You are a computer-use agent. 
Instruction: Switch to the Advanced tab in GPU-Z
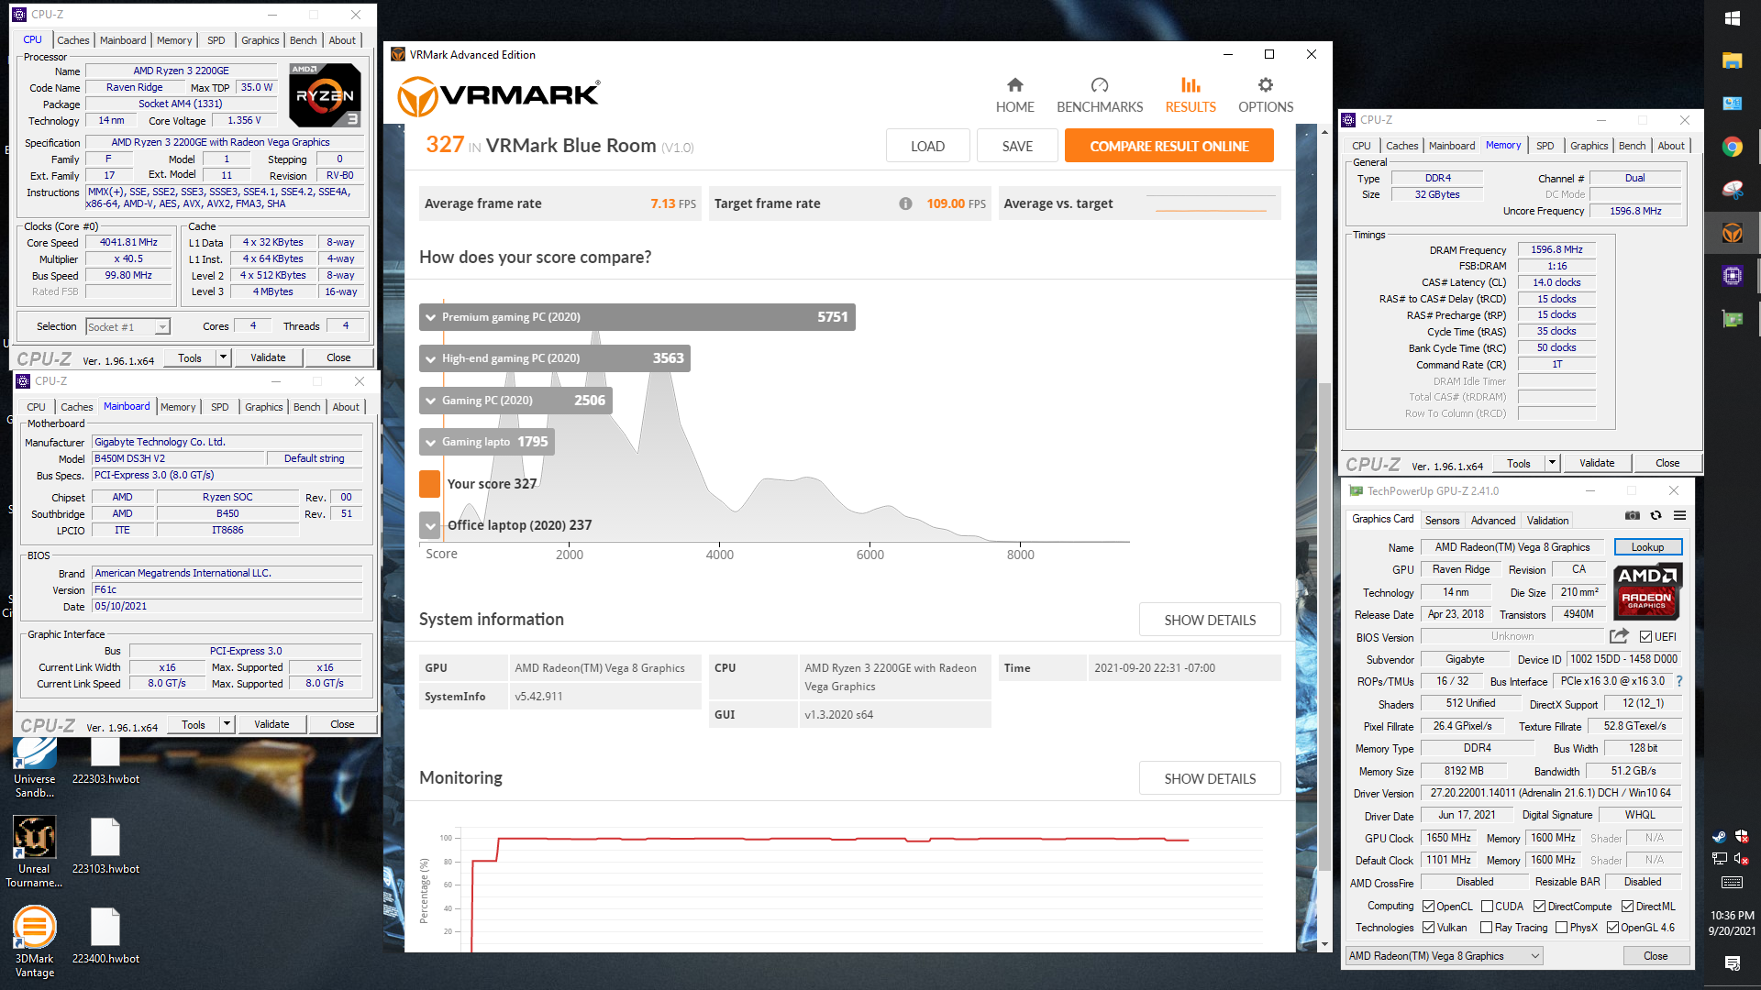tap(1493, 520)
